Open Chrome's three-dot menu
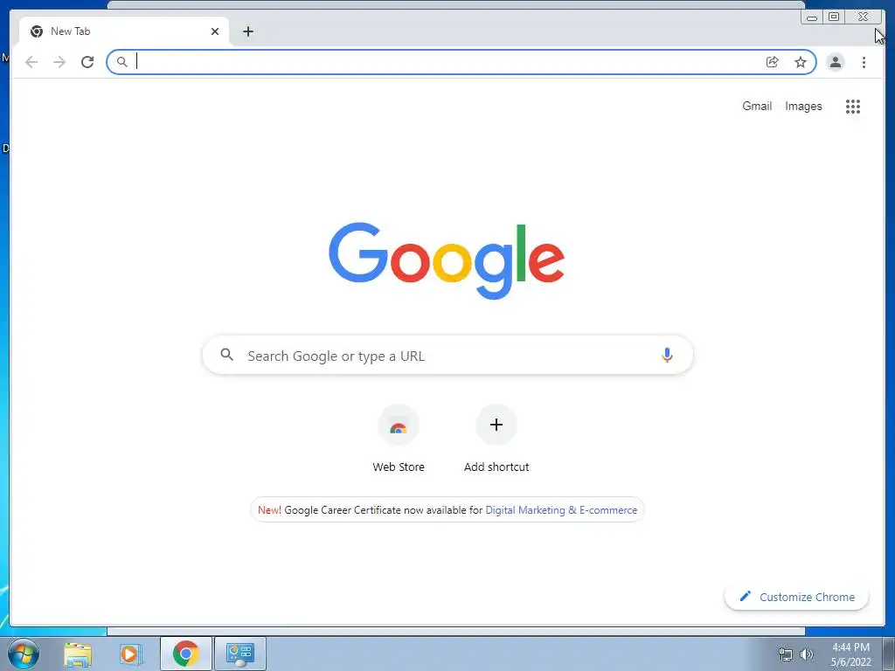 tap(864, 62)
